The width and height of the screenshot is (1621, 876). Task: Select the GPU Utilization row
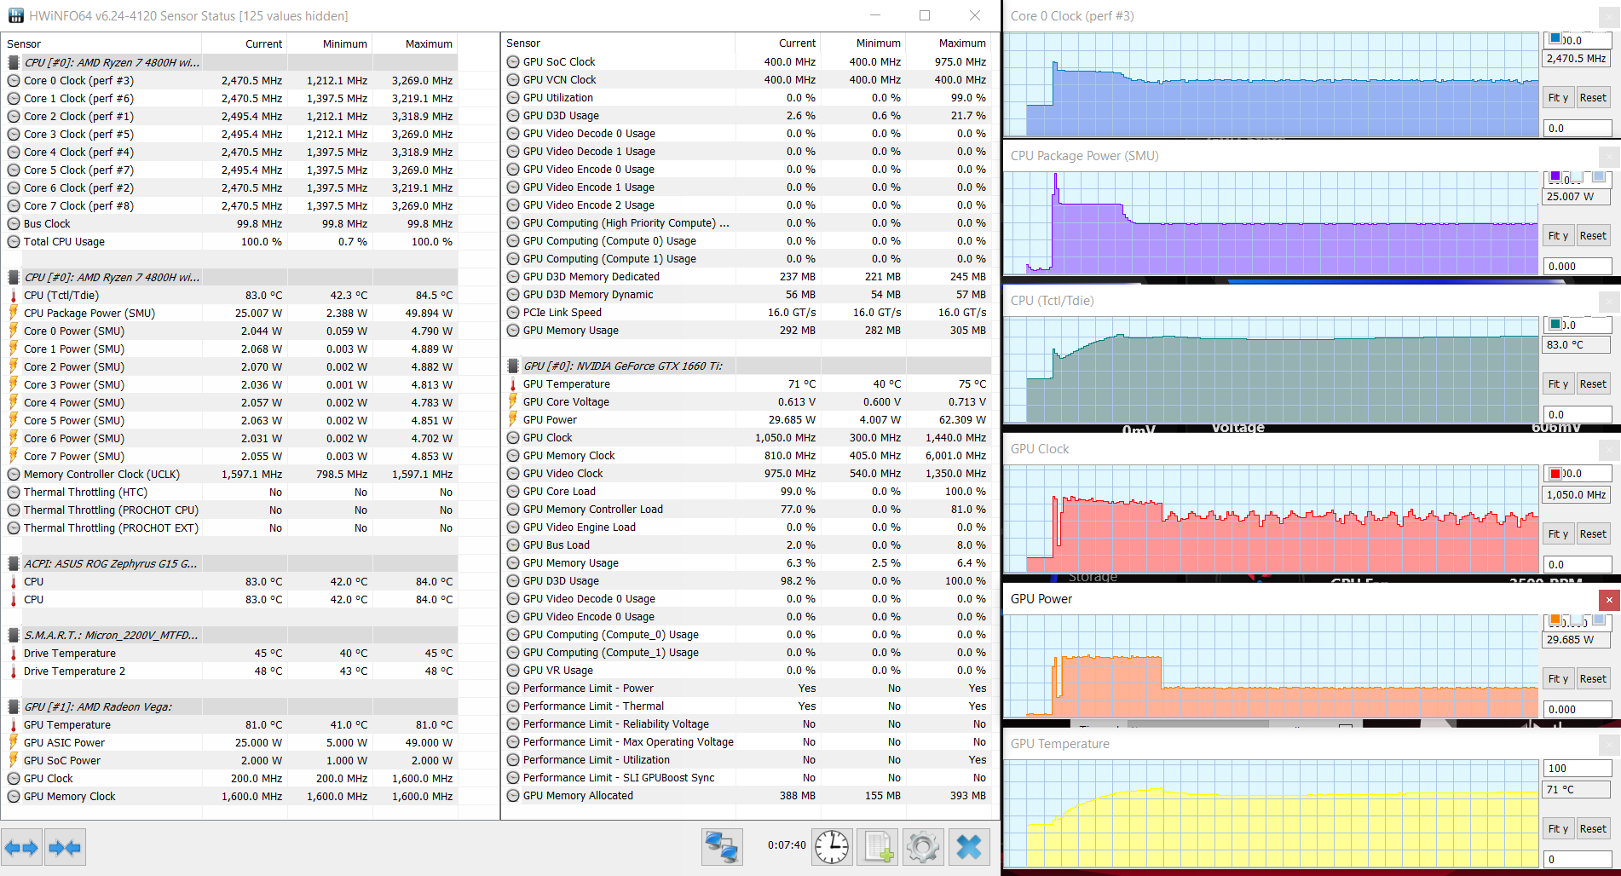pos(747,98)
